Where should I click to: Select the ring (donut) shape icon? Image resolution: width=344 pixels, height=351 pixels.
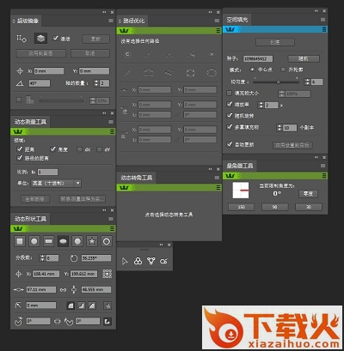pos(107,241)
